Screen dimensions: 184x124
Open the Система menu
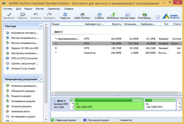(8, 9)
